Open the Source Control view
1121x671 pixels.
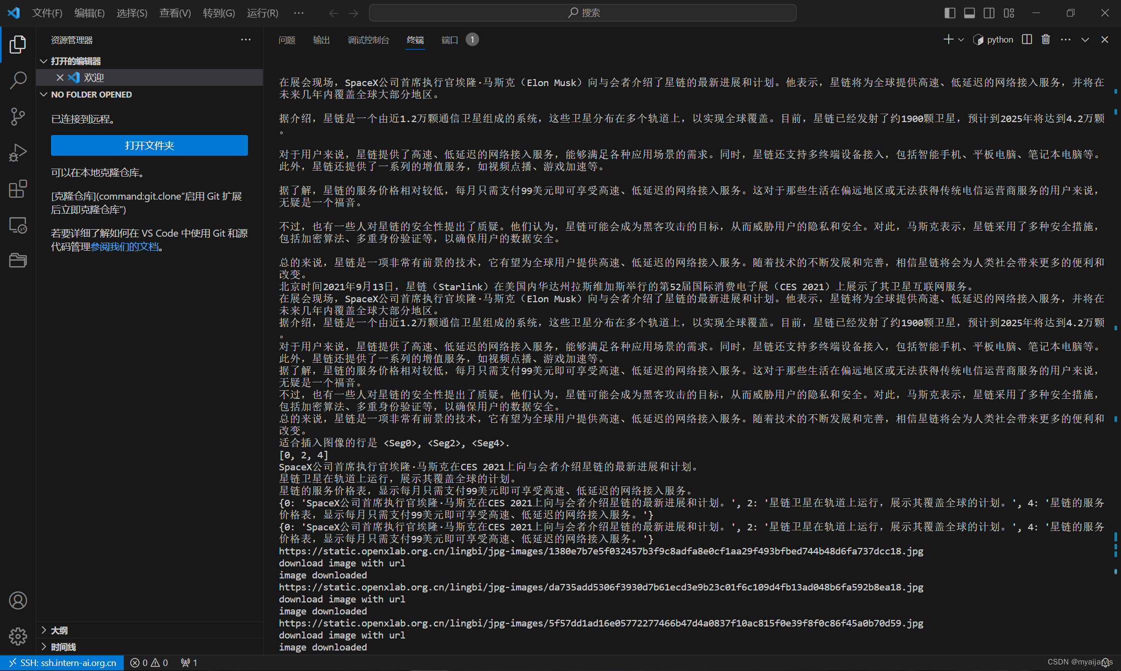point(18,117)
